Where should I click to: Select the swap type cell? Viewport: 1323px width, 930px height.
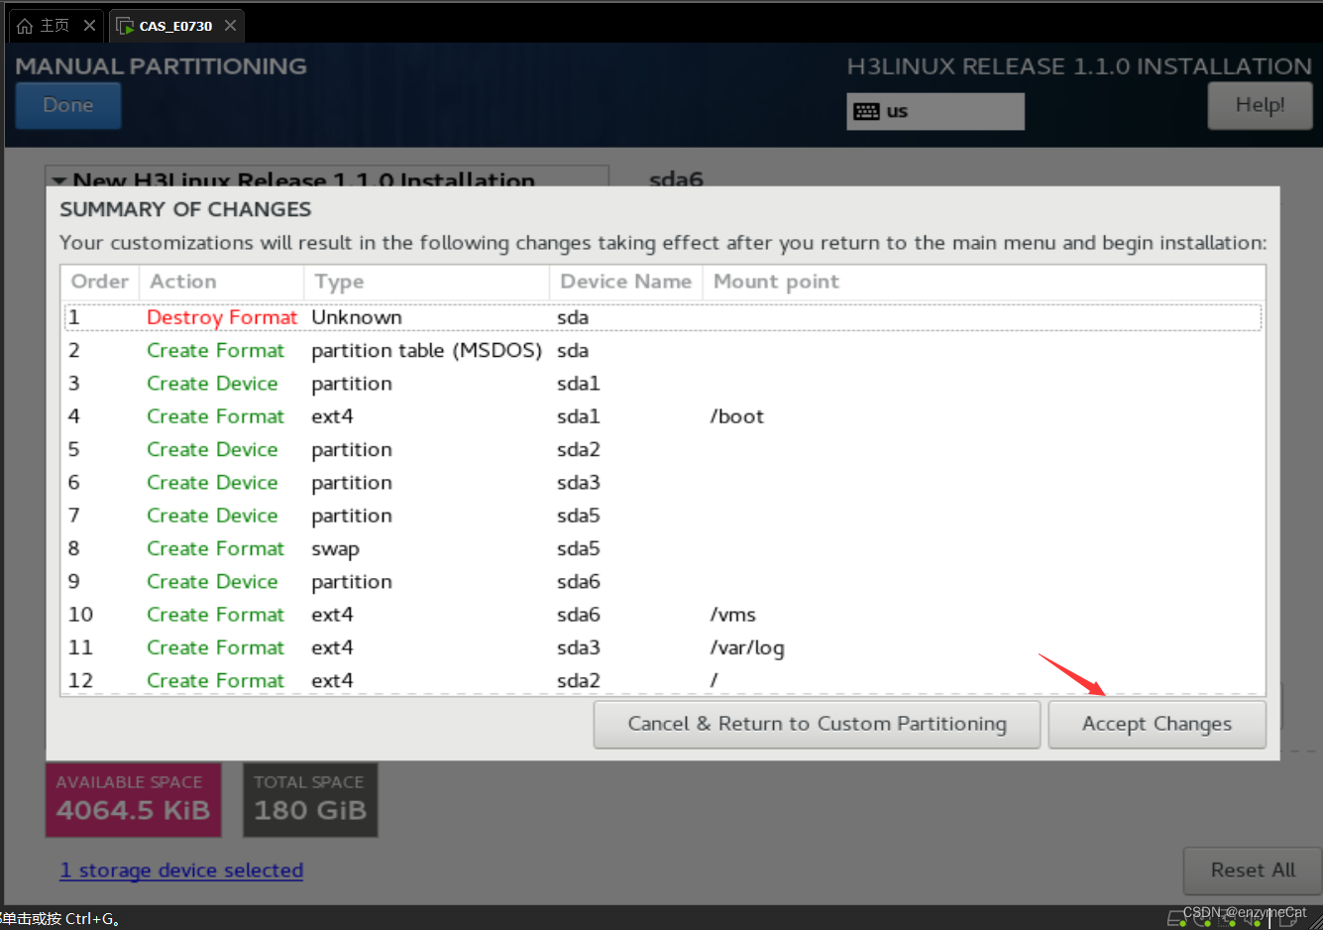pyautogui.click(x=335, y=549)
